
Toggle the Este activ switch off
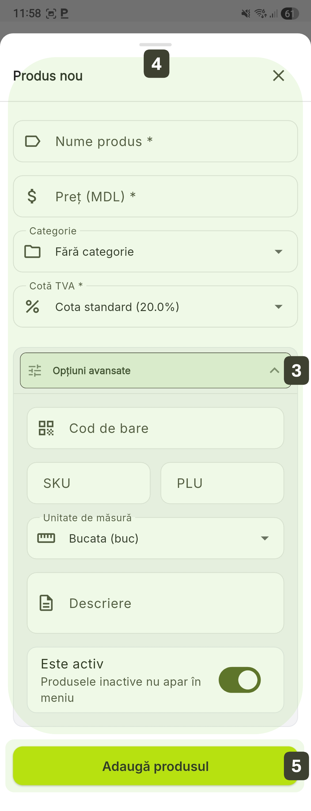tap(240, 680)
